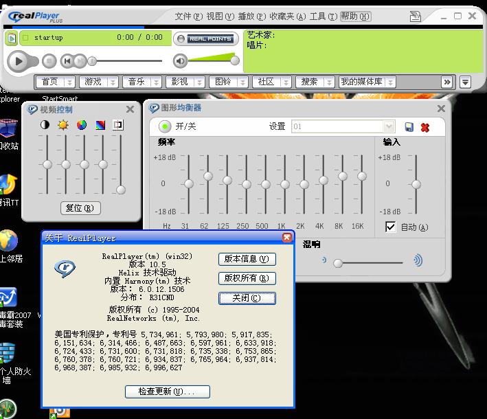Click the color saturation wheel icon
487x419 pixels.
[82, 125]
